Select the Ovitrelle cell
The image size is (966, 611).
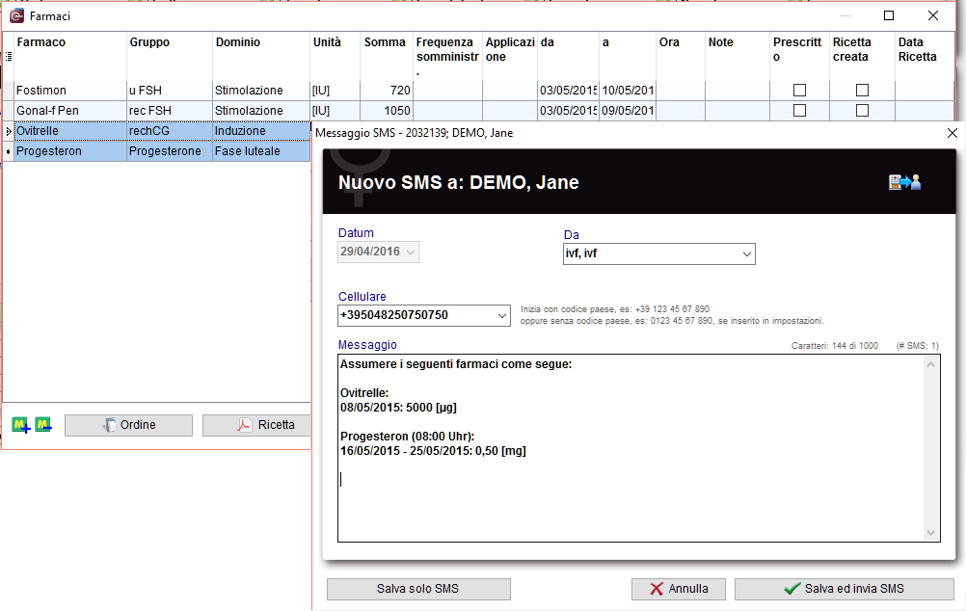[70, 131]
